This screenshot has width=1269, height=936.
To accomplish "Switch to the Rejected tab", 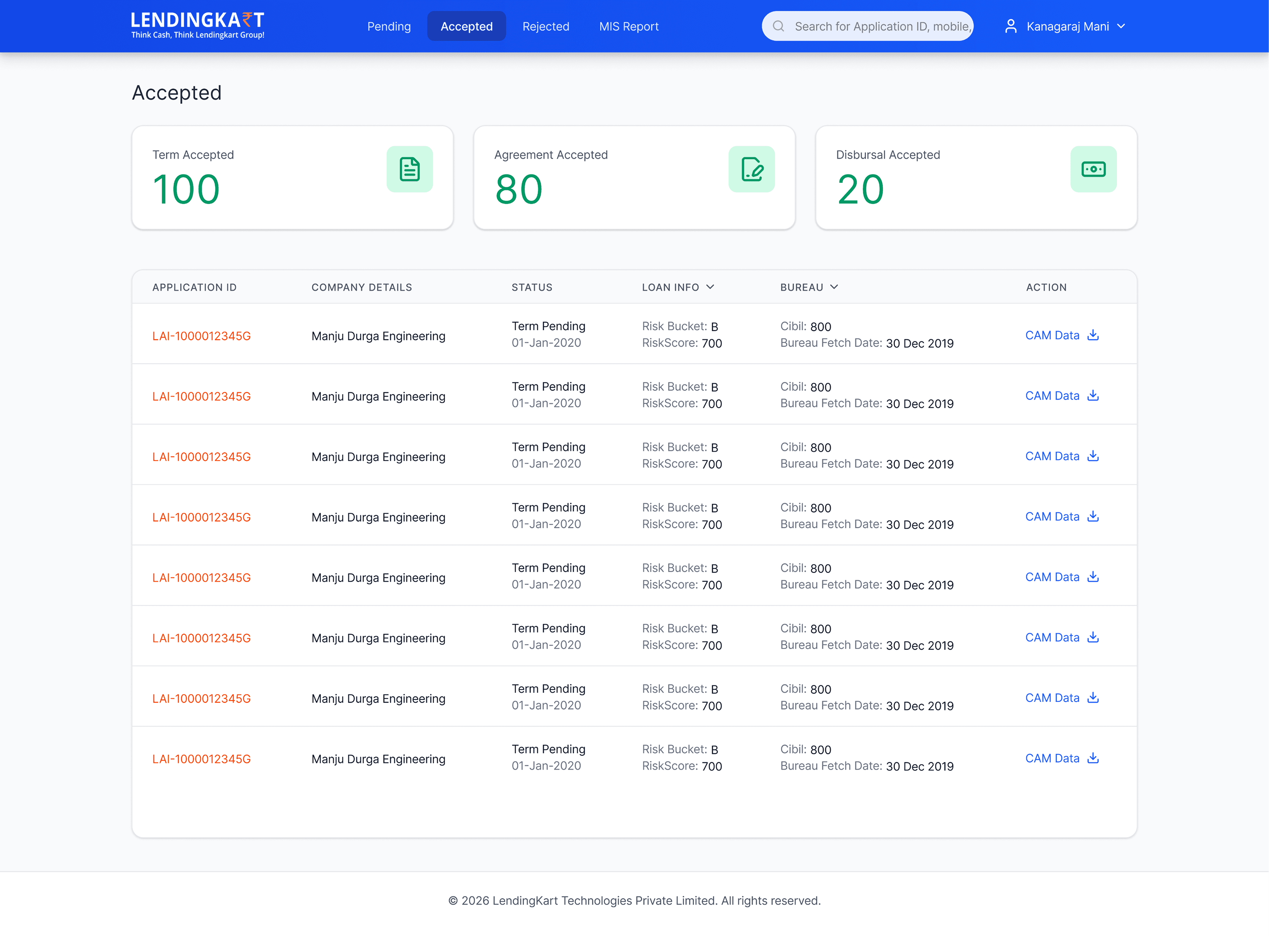I will click(545, 26).
